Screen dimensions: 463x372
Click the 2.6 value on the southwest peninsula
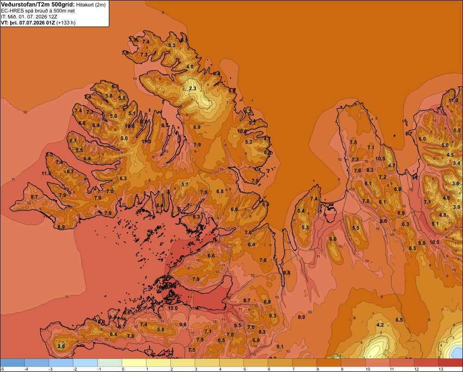(x=61, y=347)
